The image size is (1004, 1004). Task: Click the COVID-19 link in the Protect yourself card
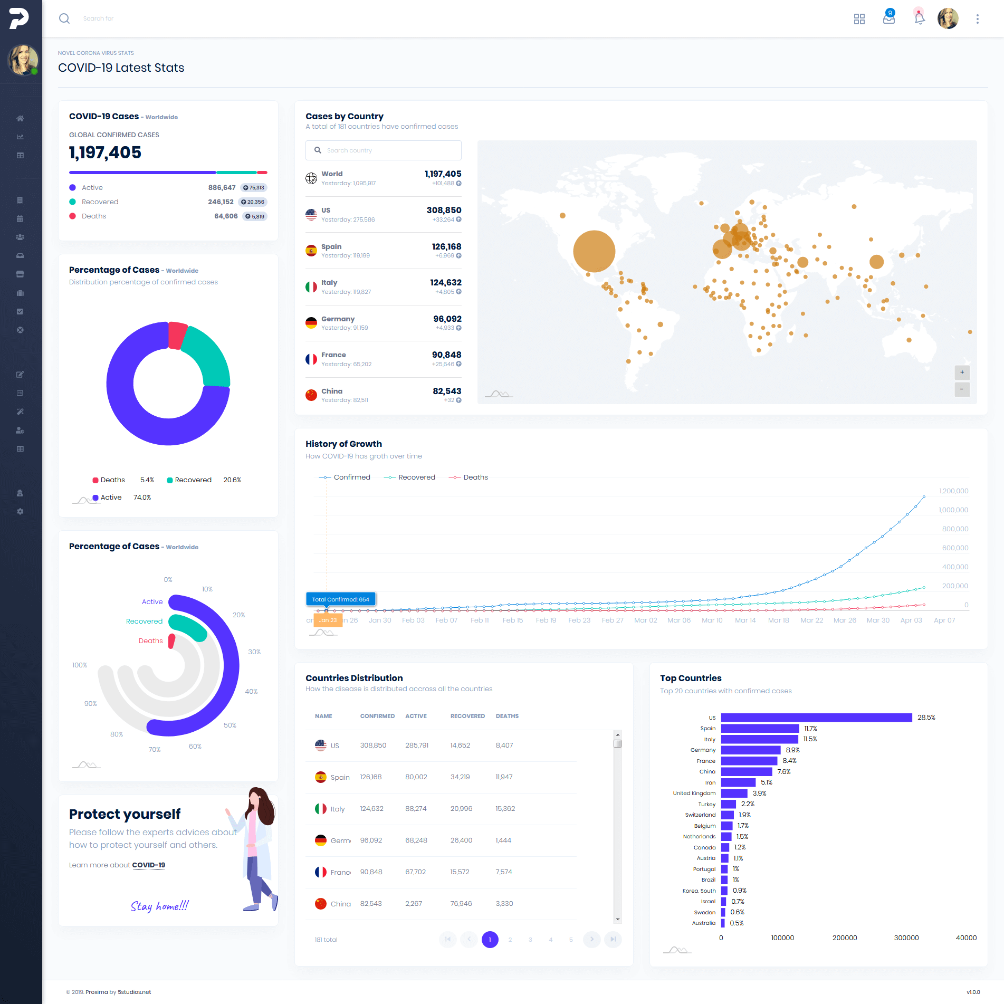(148, 865)
